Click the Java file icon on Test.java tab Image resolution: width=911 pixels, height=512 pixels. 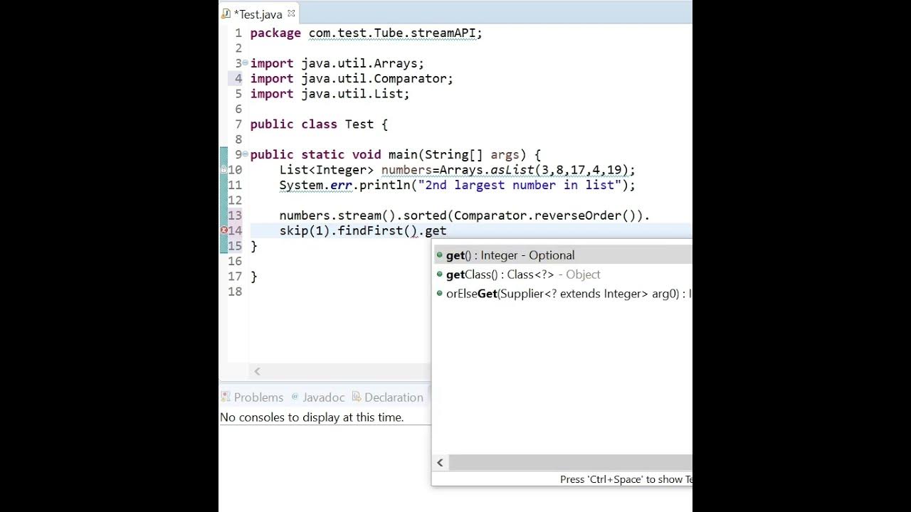tap(226, 14)
